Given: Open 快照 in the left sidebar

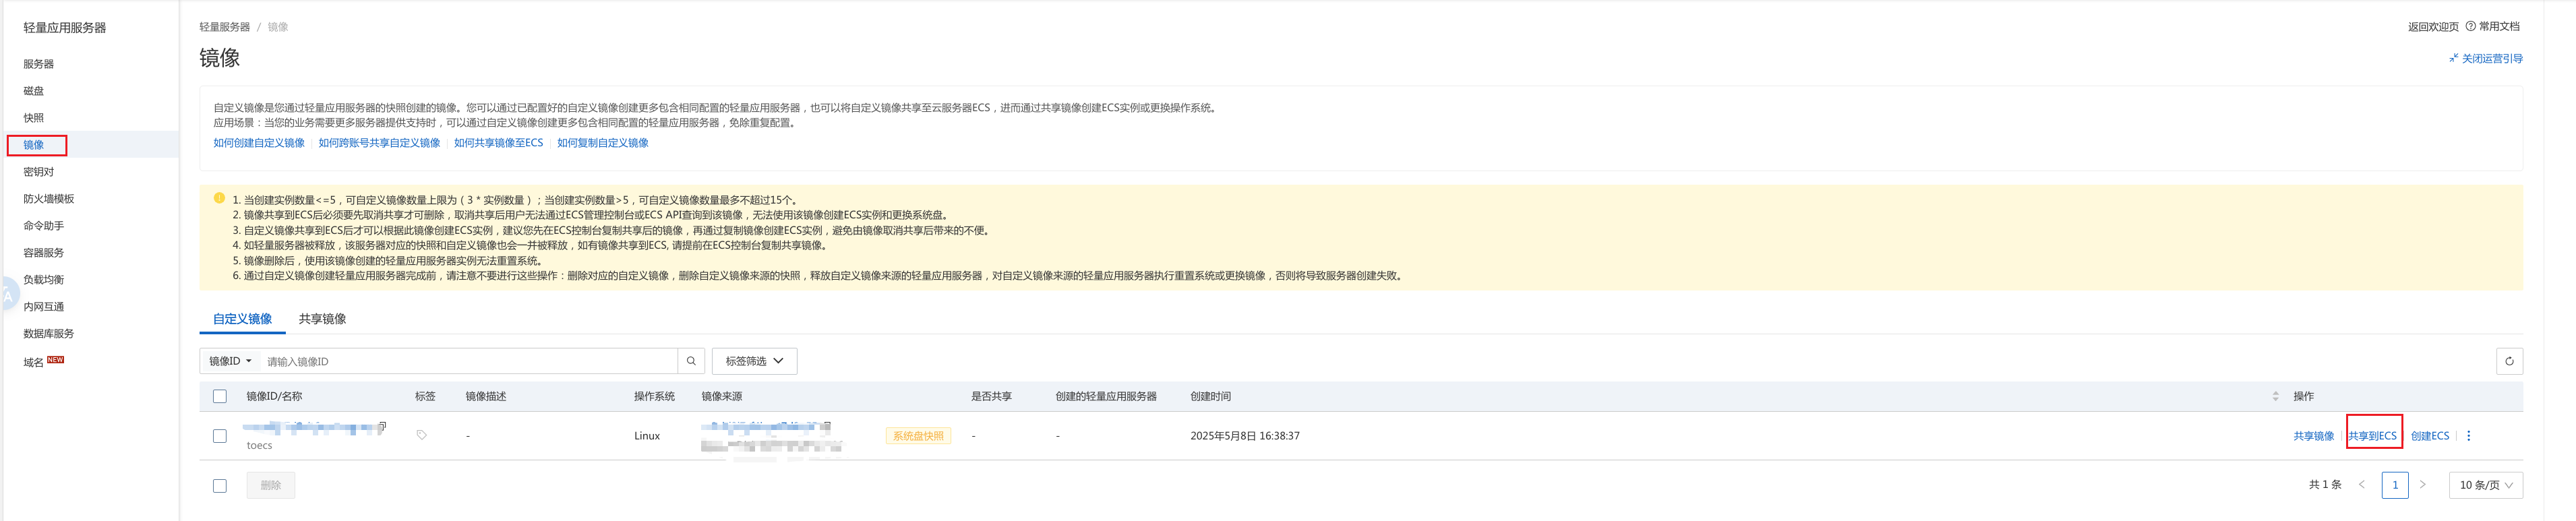Looking at the screenshot, I should pyautogui.click(x=34, y=118).
